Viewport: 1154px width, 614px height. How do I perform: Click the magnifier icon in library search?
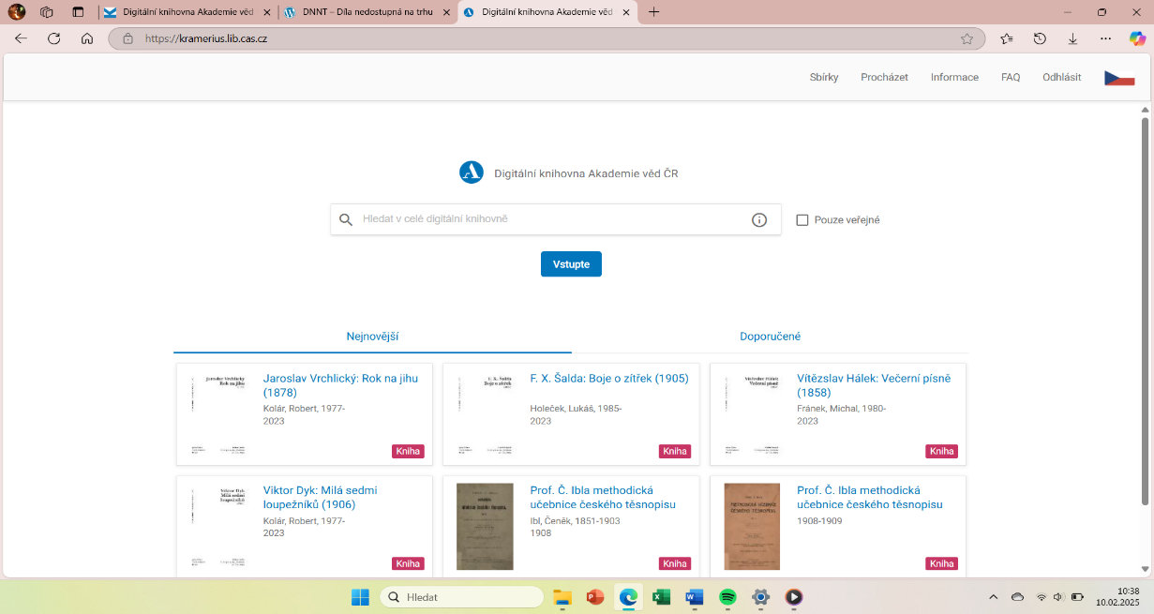(x=346, y=220)
